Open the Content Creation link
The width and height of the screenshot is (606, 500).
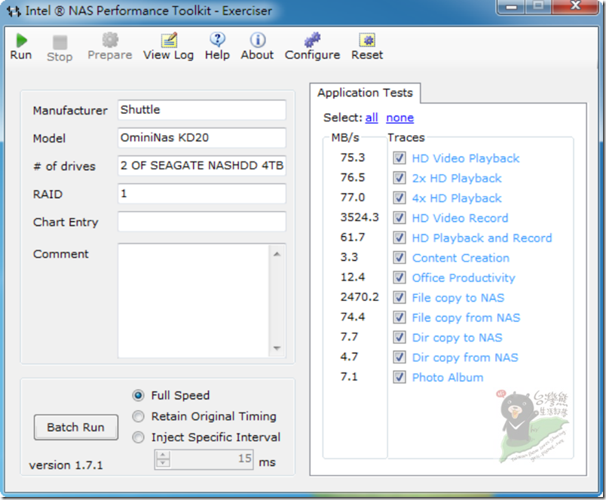pyautogui.click(x=461, y=258)
